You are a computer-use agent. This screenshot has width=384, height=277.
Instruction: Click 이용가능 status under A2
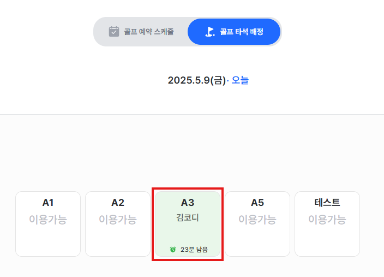(118, 219)
